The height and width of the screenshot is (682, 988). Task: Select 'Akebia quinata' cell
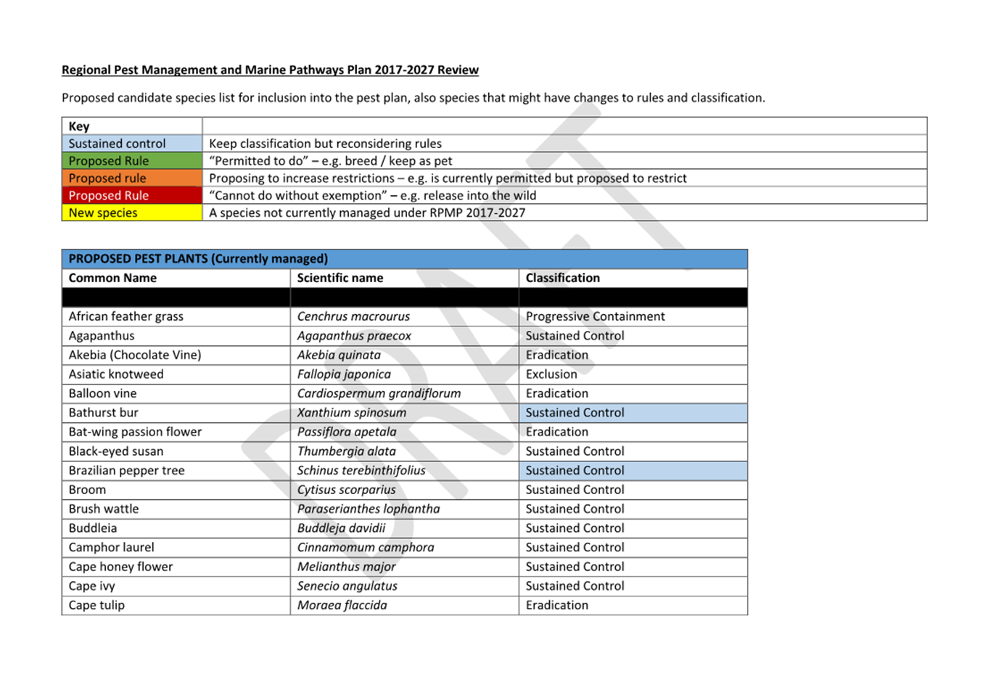pyautogui.click(x=405, y=355)
